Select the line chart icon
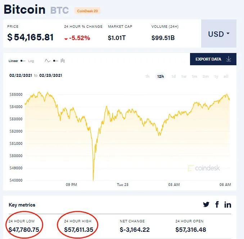This screenshot has height=239, width=244. [x=48, y=61]
